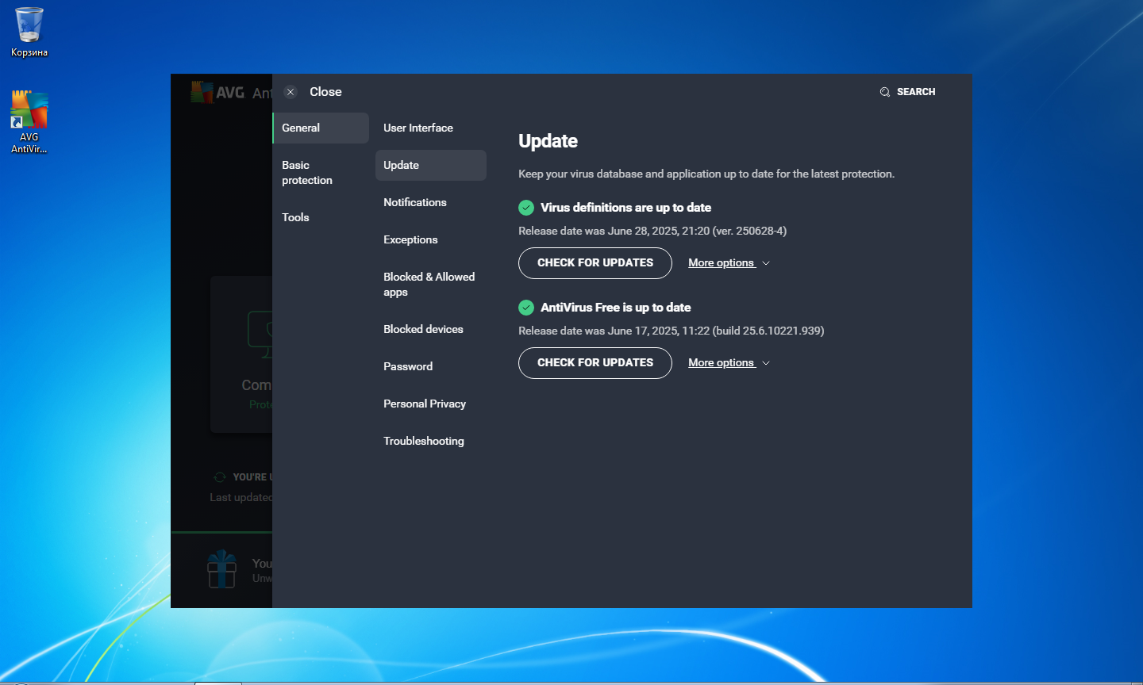Expand More options for AntiVirus Free

tap(729, 363)
